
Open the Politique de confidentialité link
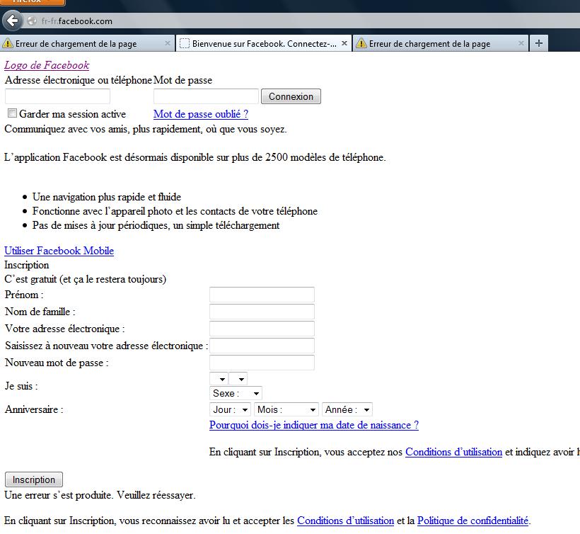click(472, 521)
